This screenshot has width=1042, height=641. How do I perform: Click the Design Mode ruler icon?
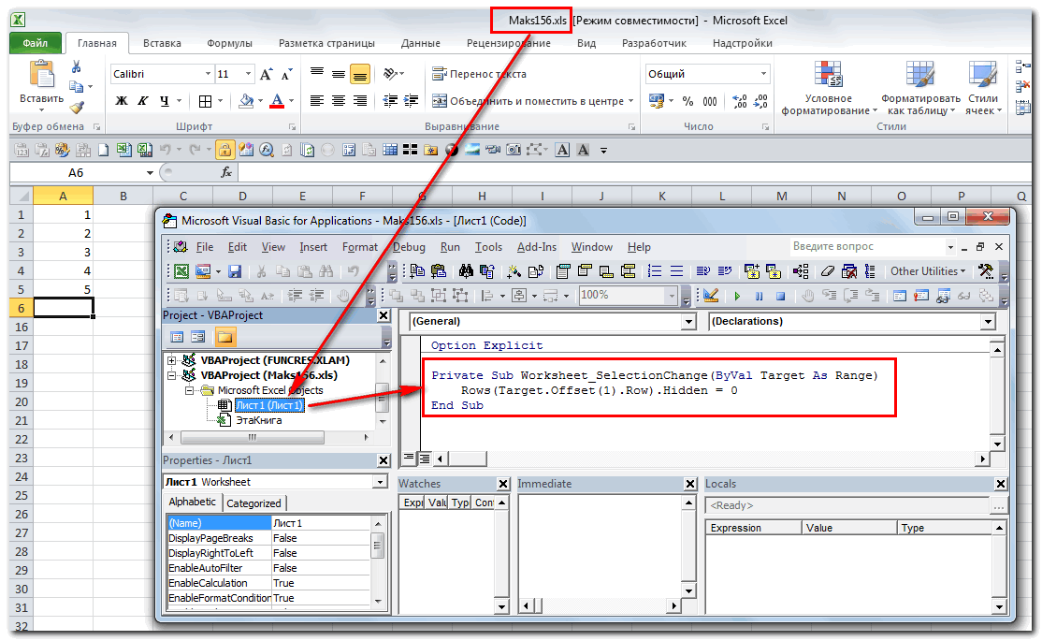pyautogui.click(x=710, y=295)
